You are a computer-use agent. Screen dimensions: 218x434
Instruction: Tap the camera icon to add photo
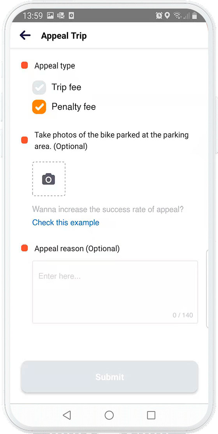pyautogui.click(x=49, y=179)
